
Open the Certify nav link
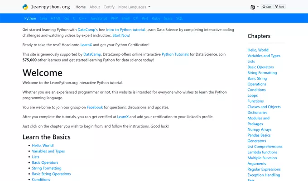click(x=109, y=7)
